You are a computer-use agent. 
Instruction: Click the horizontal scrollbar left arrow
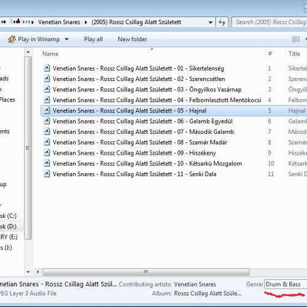[37, 272]
